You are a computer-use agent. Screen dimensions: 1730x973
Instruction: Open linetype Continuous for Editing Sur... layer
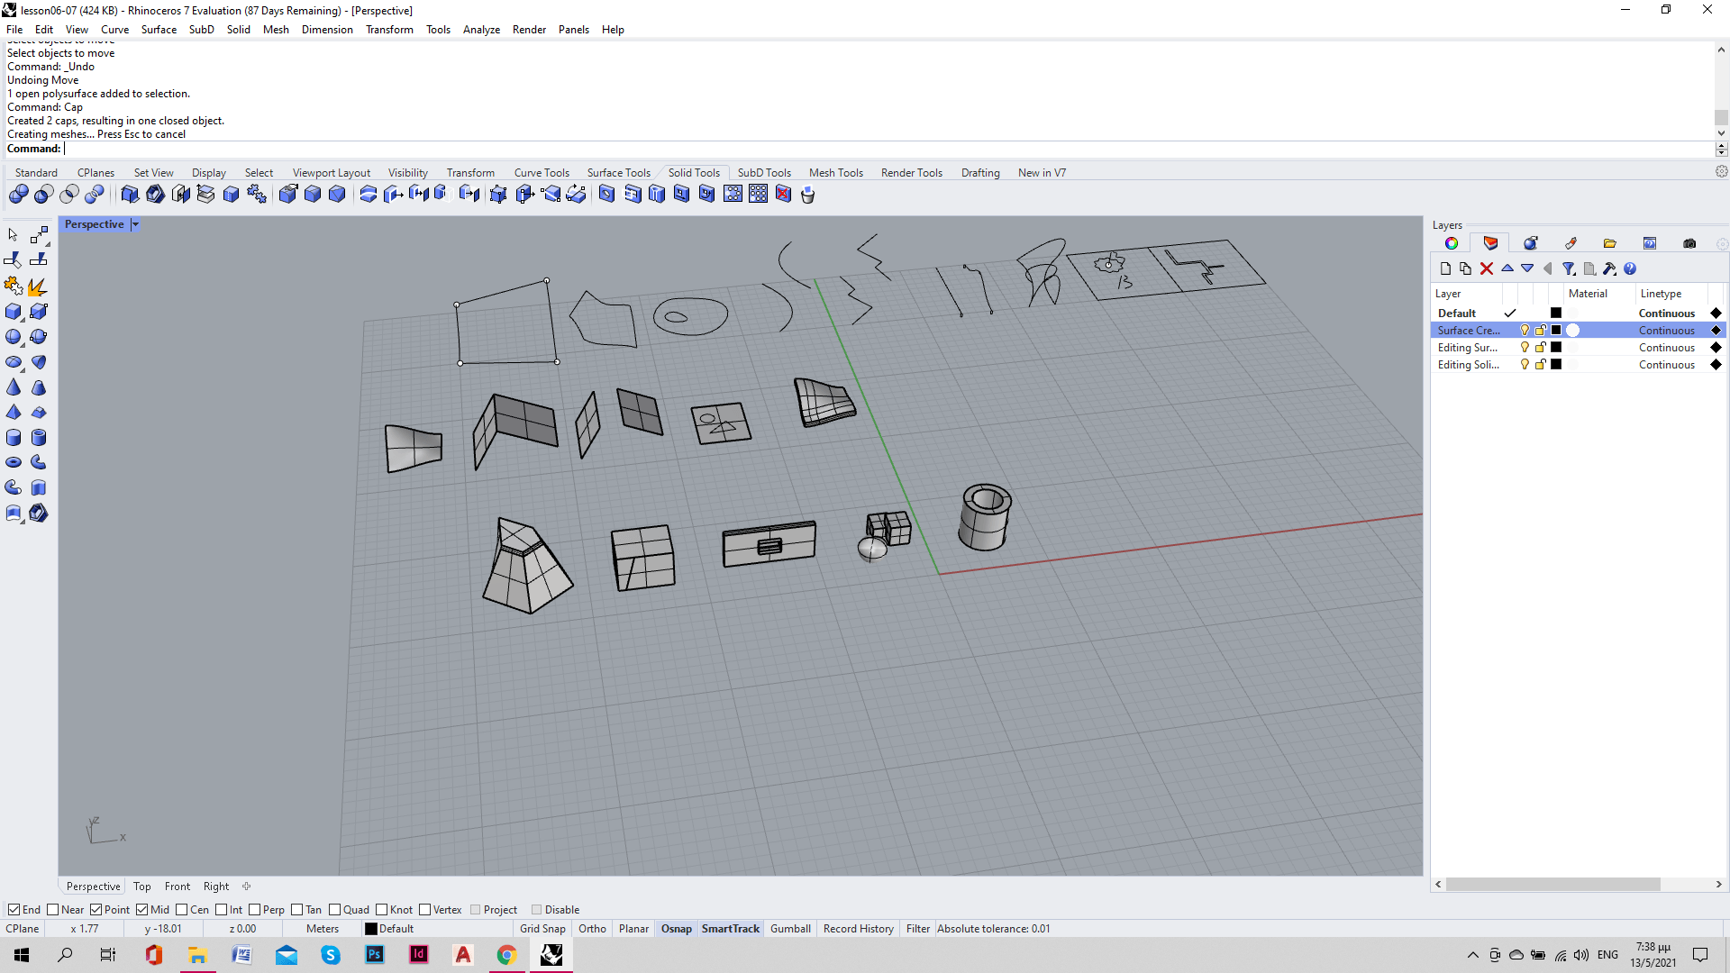(x=1666, y=348)
